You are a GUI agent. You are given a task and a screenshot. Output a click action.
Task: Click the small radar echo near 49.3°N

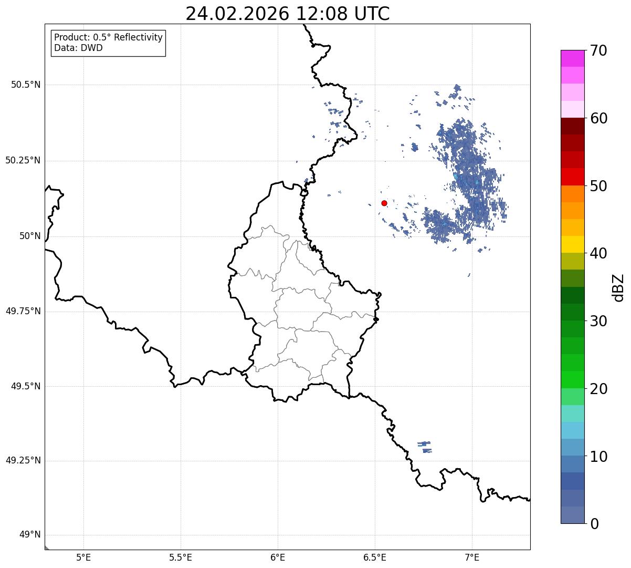point(425,447)
